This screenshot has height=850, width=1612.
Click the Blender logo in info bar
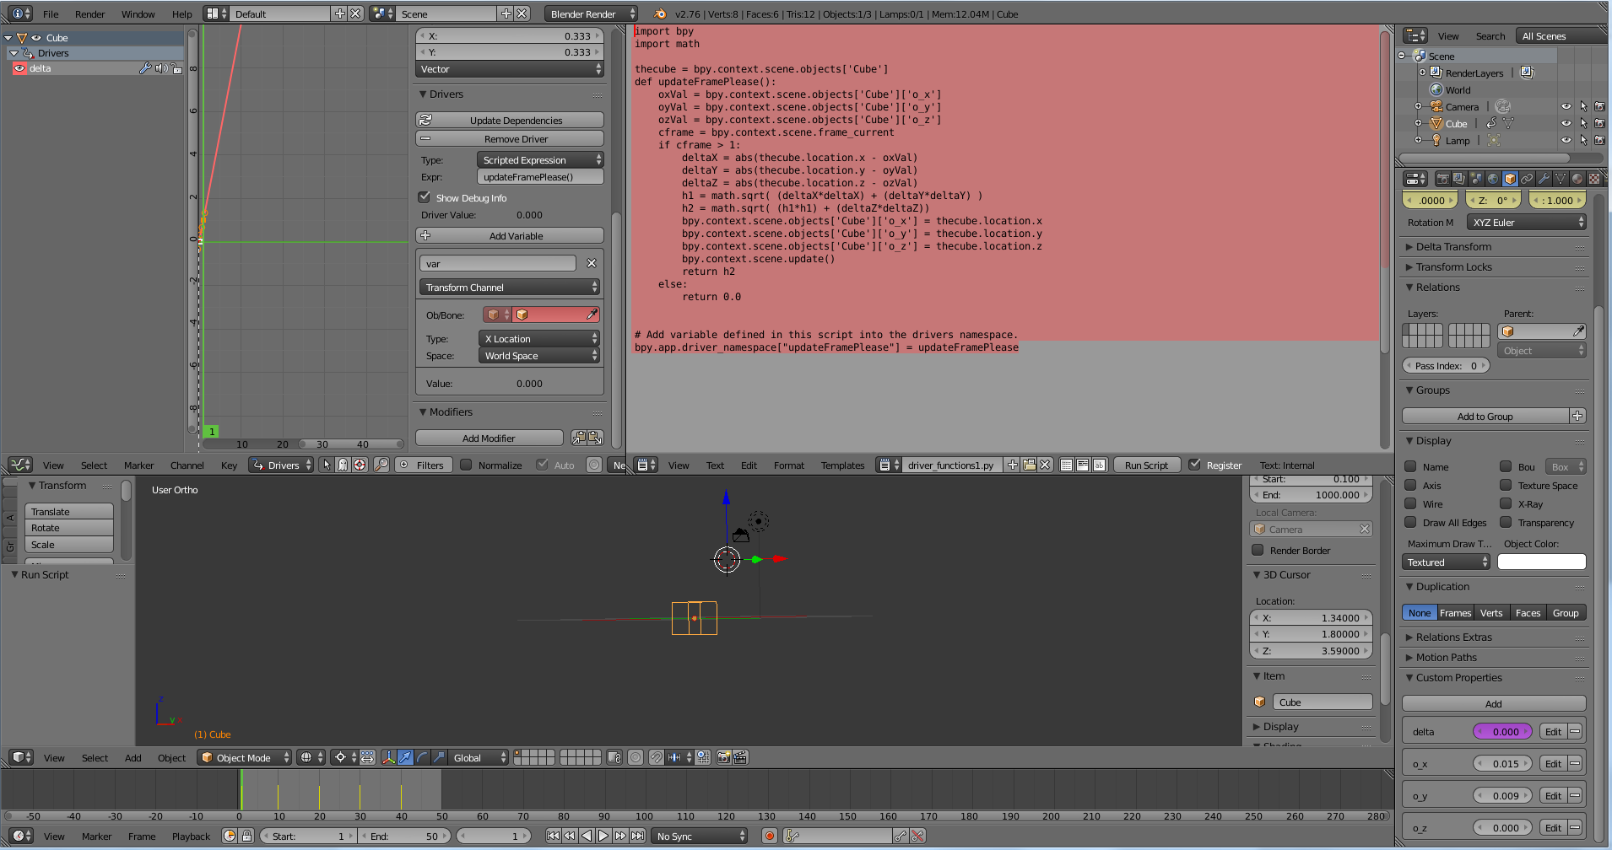(x=660, y=13)
